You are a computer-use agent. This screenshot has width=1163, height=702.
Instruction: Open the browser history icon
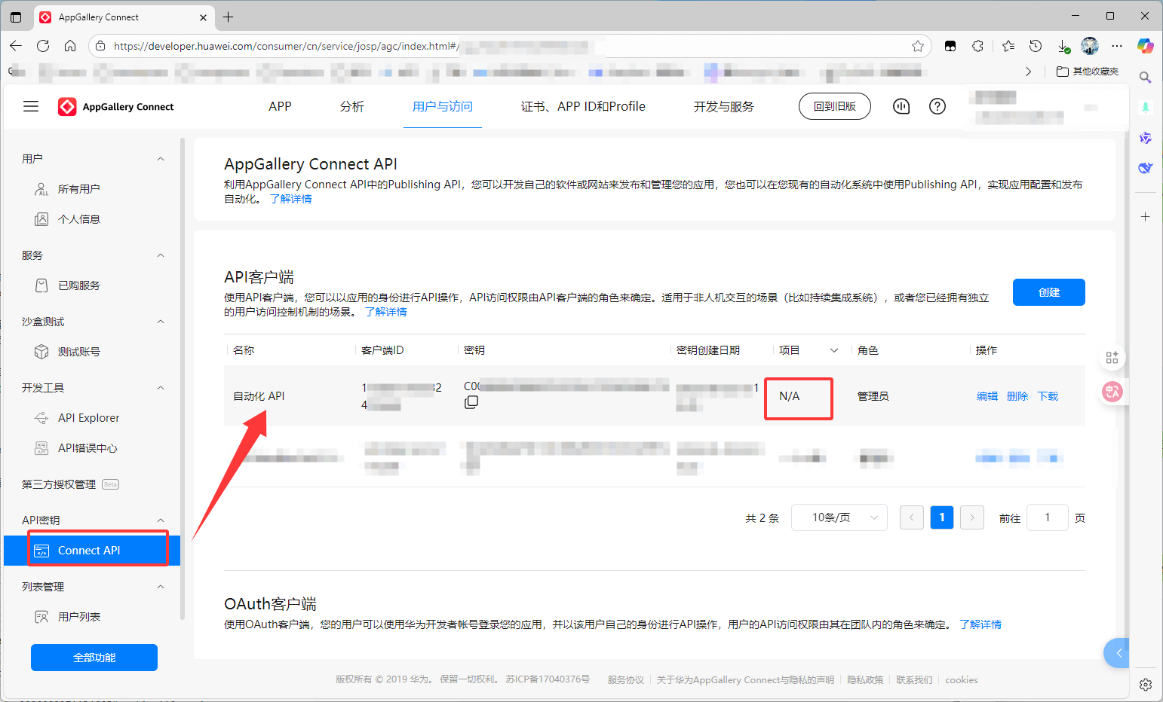click(1036, 46)
